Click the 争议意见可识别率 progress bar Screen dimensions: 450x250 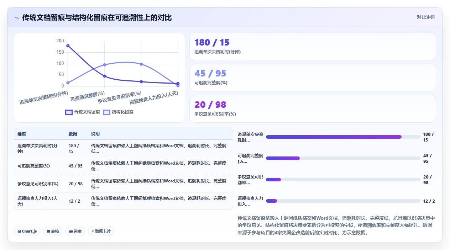(343, 180)
